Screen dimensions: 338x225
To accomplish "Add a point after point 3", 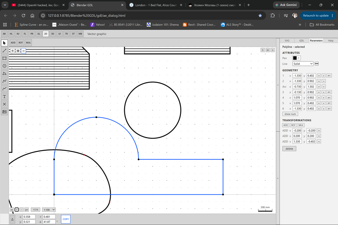I will tap(324, 92).
